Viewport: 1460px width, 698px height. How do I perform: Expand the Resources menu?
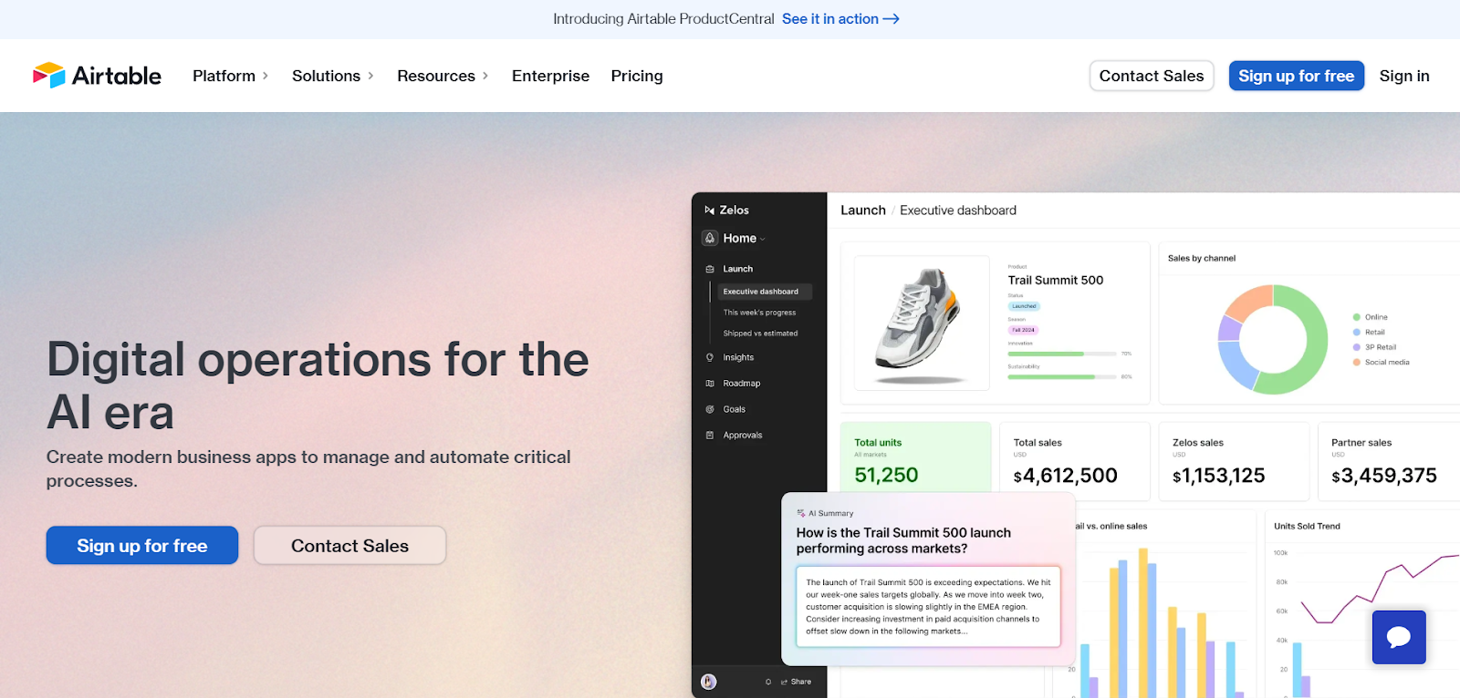click(443, 76)
